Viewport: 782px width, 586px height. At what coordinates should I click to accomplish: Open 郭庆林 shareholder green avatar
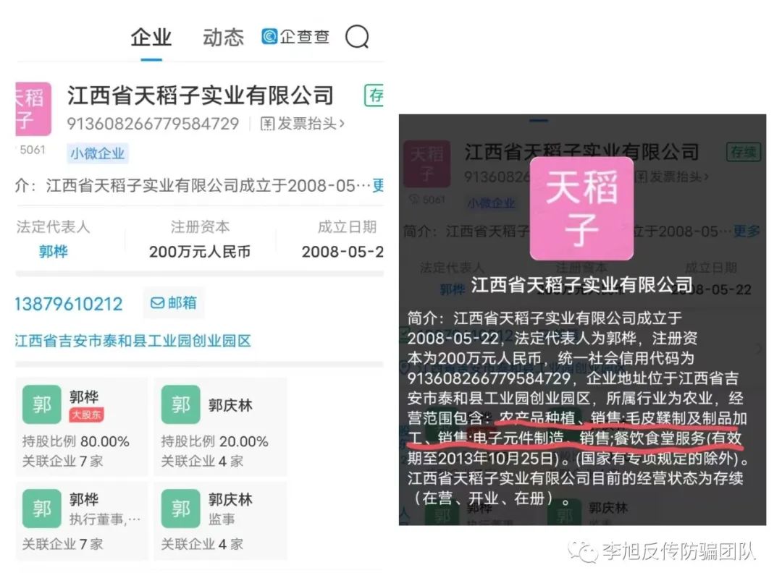point(180,404)
